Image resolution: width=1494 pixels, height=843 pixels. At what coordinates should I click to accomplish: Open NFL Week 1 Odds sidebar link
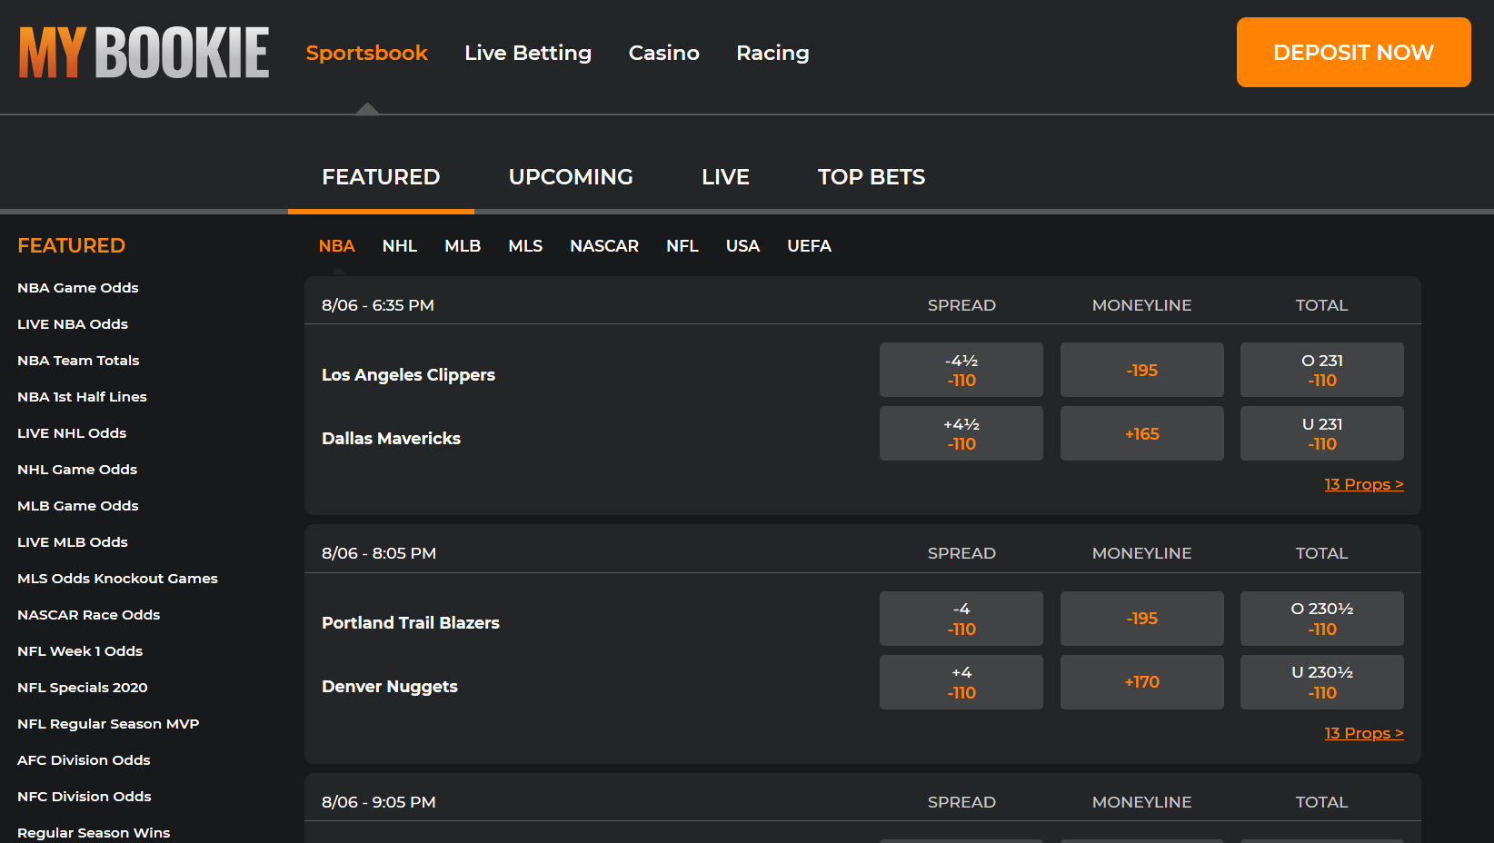[x=80, y=651]
